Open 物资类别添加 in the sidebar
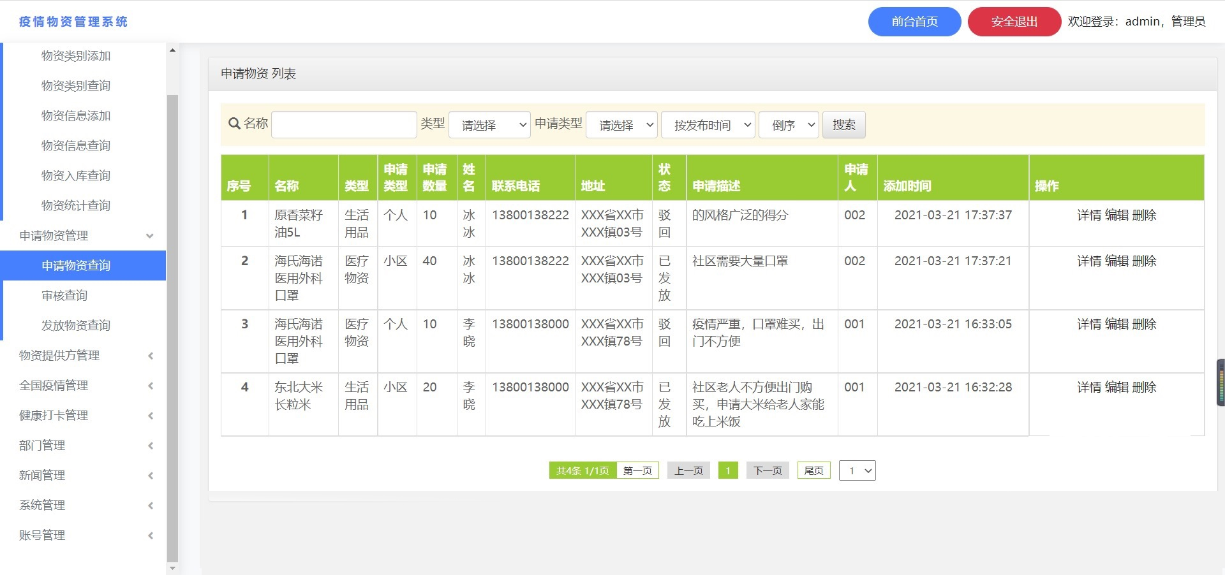The height and width of the screenshot is (575, 1225). (x=76, y=56)
